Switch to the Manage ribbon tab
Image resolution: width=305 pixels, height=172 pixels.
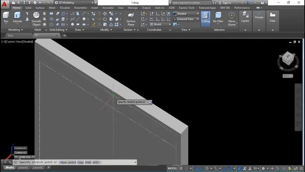point(132,8)
